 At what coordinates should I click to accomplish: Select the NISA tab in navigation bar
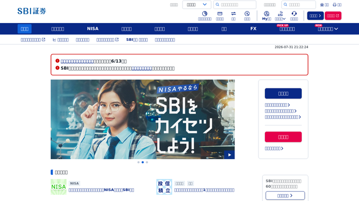[93, 29]
